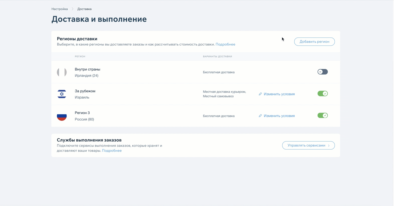Screen dimensions: 394x206
Task: Open Подробнее link under Регионы доставки
Action: pyautogui.click(x=225, y=44)
